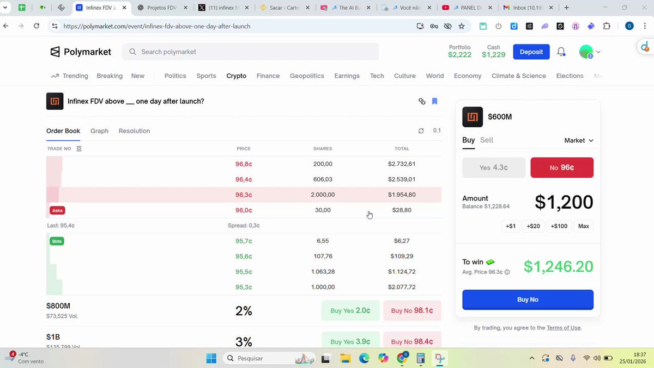654x368 pixels.
Task: Switch to the Sell tab
Action: click(x=487, y=140)
